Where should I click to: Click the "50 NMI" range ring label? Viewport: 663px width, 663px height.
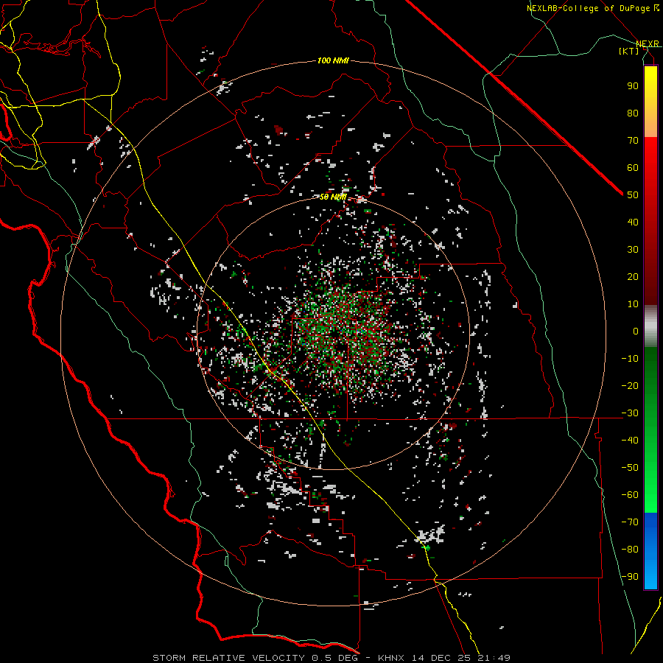tap(333, 197)
